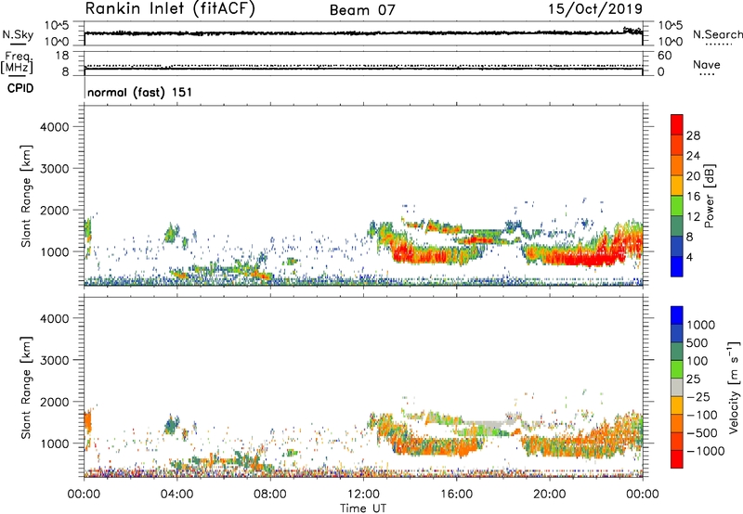Click the 'Rankin Inlet (fitACF)' plot title
Viewport: 743px width, 514px height.
(170, 9)
